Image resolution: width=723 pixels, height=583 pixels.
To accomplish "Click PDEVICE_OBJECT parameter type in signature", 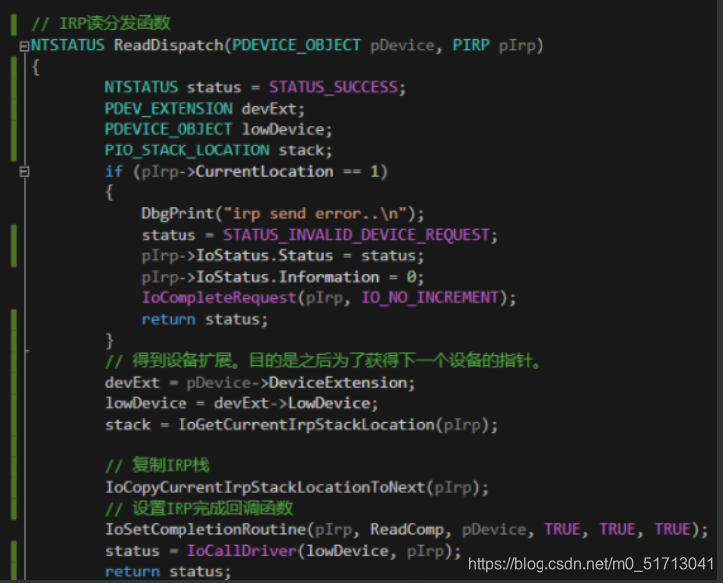I will point(296,45).
